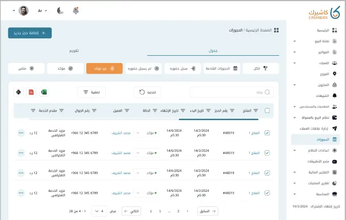Open status dropdown in first row
This screenshot has width=346, height=220.
click(146, 133)
